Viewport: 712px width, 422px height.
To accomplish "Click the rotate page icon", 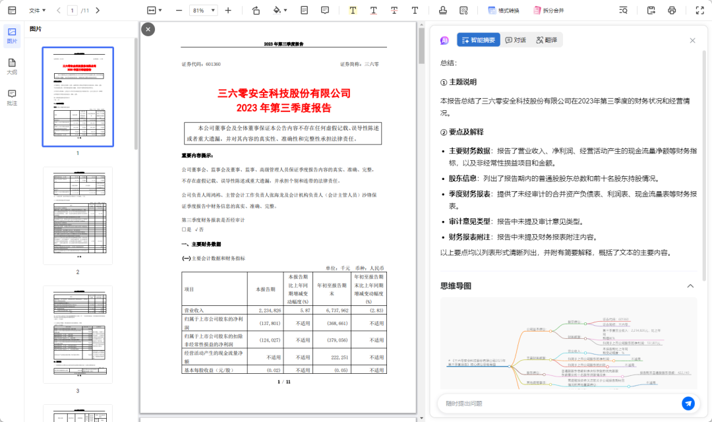I will click(x=256, y=11).
